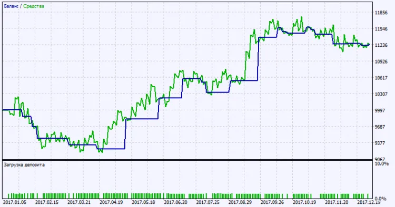Click the 2017.10.19 date label
395x207 pixels.
[x=304, y=202]
